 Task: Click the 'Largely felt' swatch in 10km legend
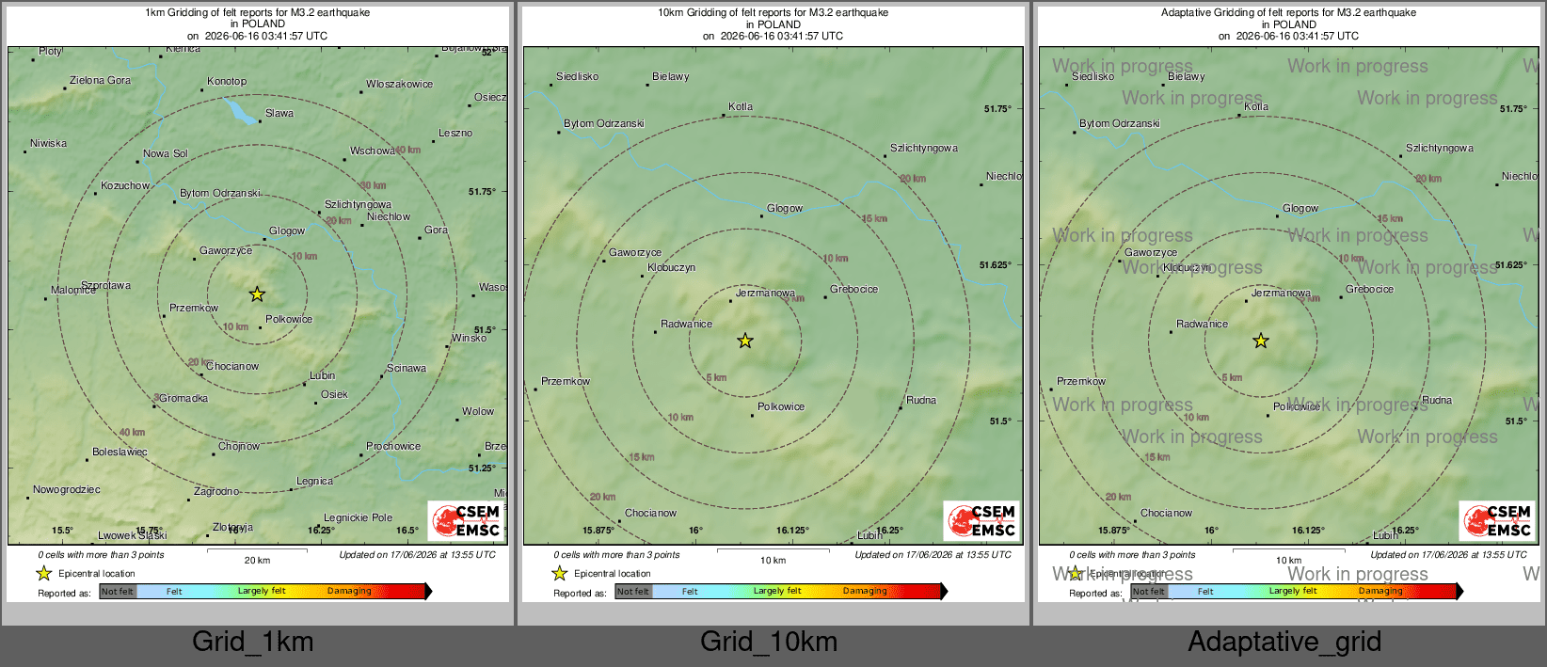click(777, 591)
